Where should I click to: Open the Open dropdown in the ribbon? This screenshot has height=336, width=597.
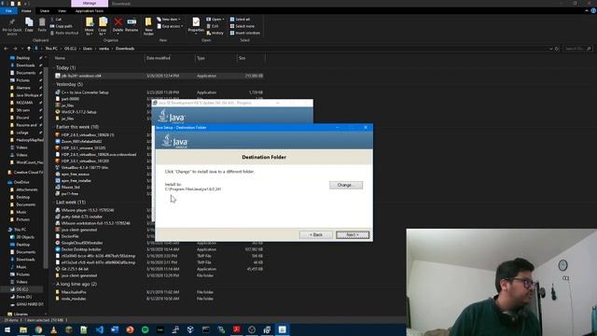point(215,19)
